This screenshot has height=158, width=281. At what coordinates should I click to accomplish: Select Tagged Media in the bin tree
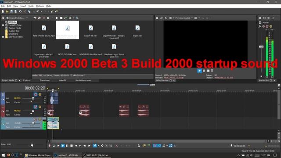click(x=14, y=28)
